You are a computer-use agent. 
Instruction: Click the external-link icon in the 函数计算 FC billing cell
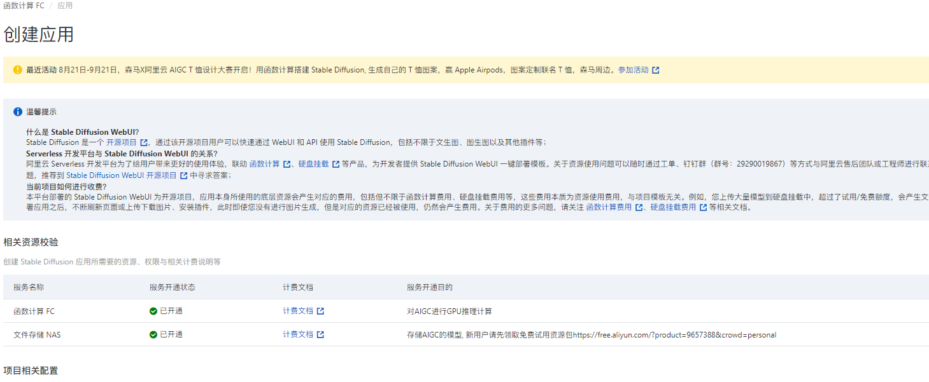click(320, 311)
